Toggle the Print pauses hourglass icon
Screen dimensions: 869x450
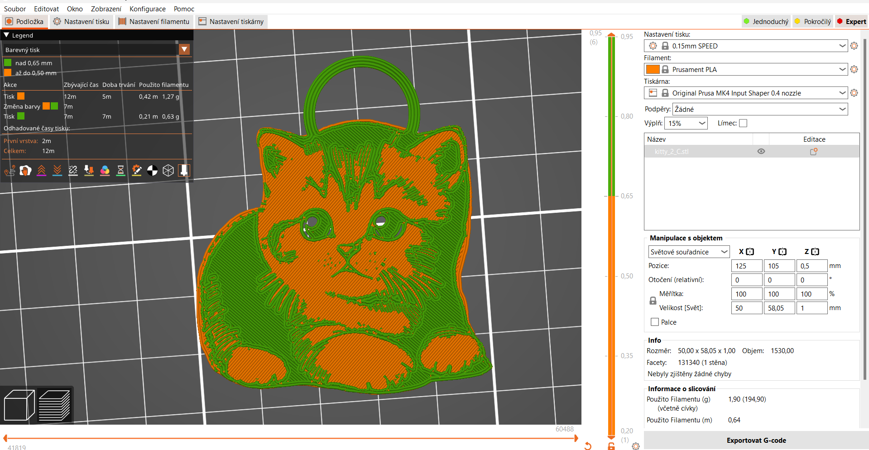[120, 171]
